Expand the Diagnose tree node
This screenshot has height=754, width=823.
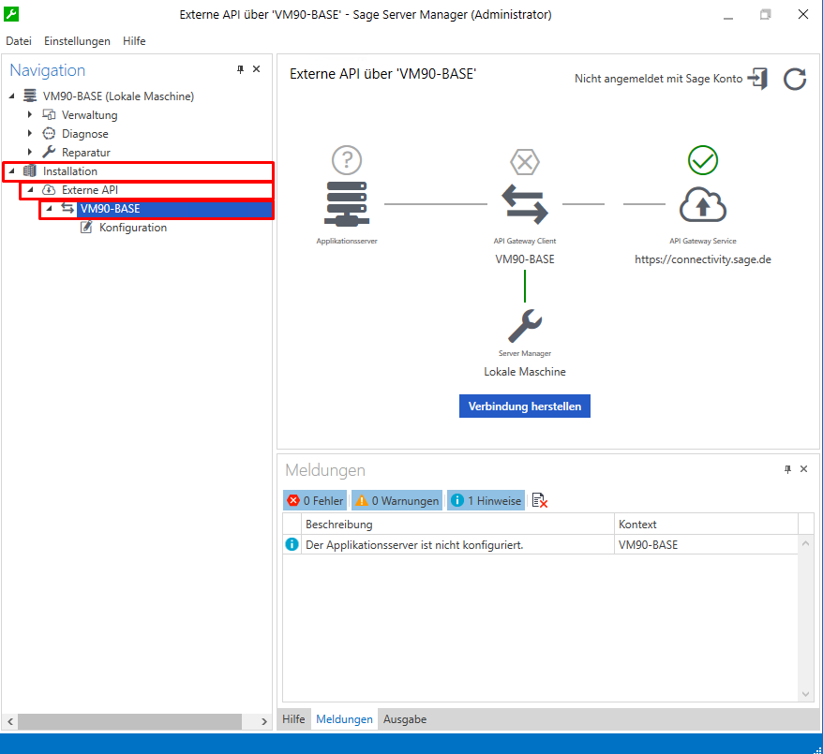coord(30,134)
